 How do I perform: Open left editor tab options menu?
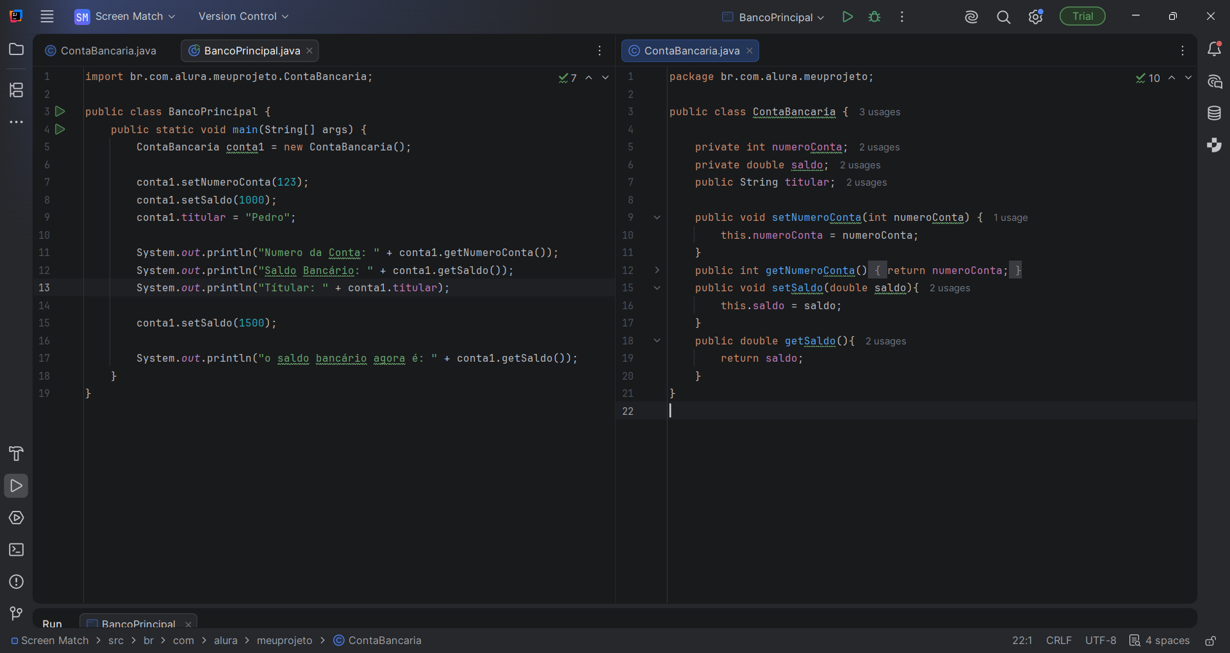(x=600, y=51)
